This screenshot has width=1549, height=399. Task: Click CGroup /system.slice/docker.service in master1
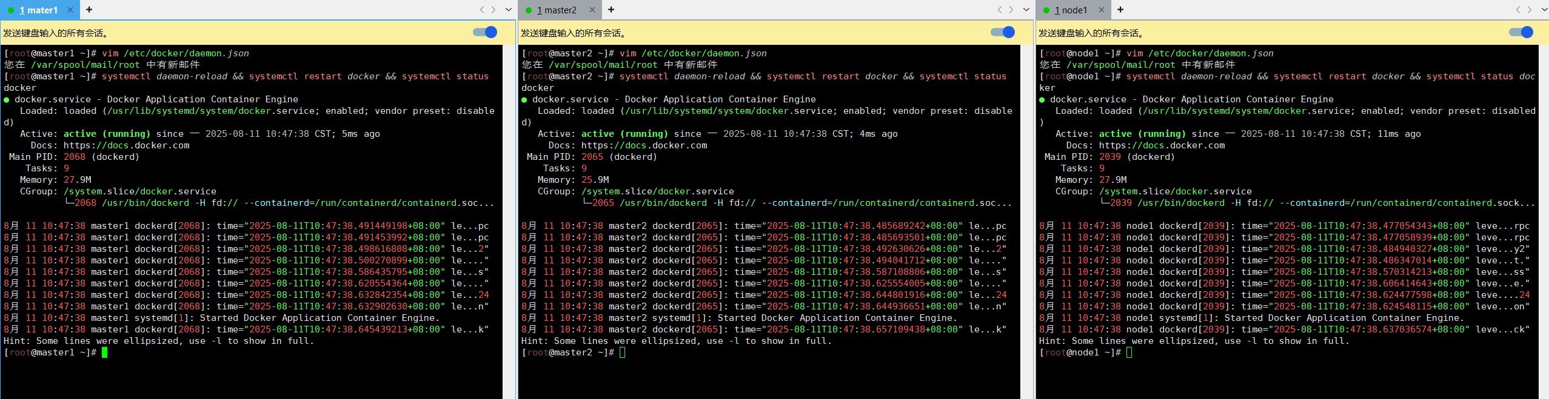140,191
